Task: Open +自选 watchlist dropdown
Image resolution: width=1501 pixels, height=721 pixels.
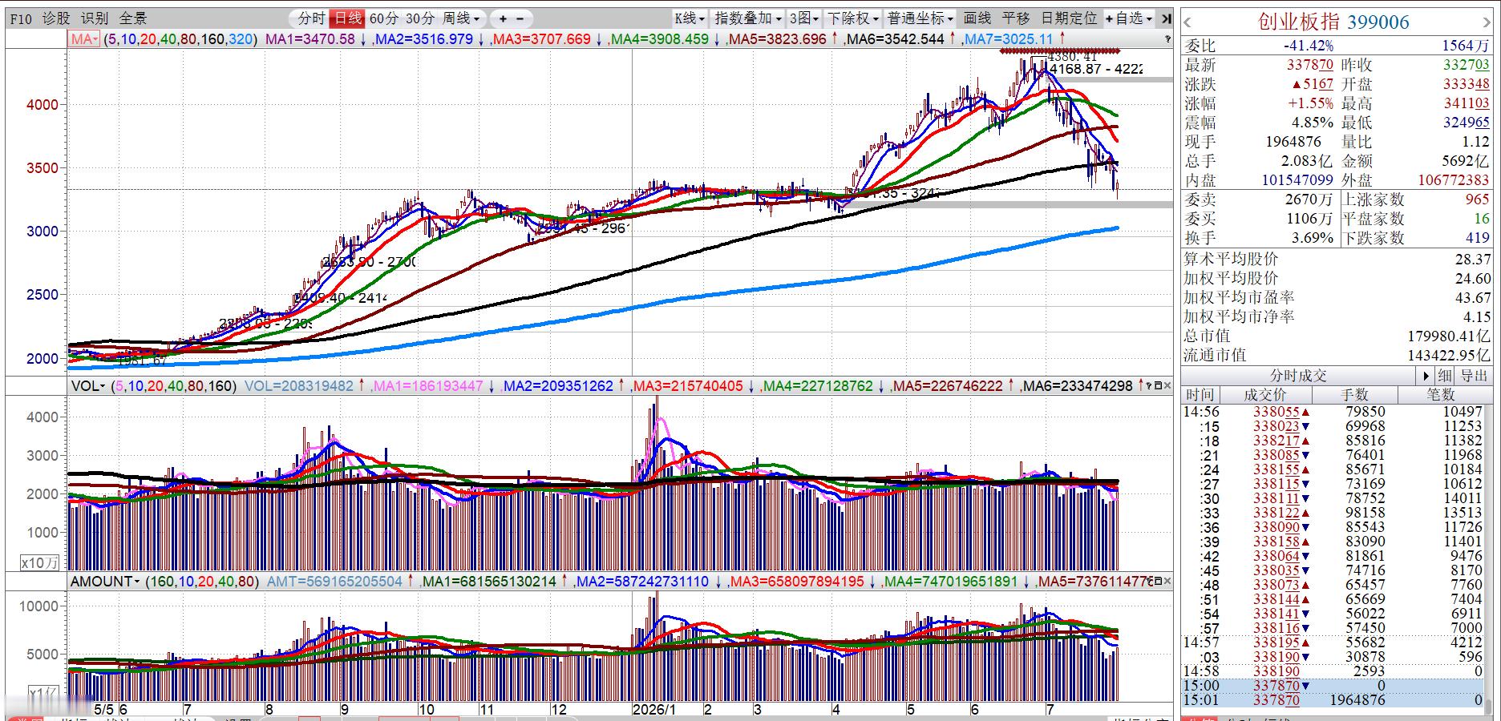Action: tap(1129, 18)
